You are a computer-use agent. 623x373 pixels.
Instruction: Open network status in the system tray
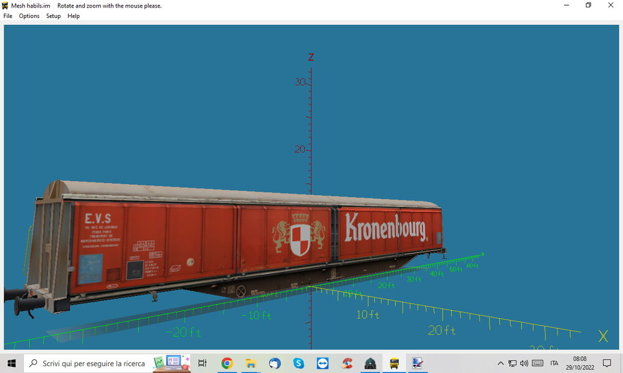(x=513, y=363)
